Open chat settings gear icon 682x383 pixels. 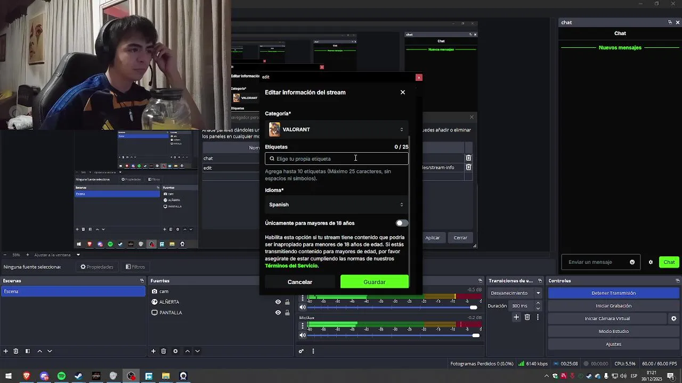[x=651, y=262]
